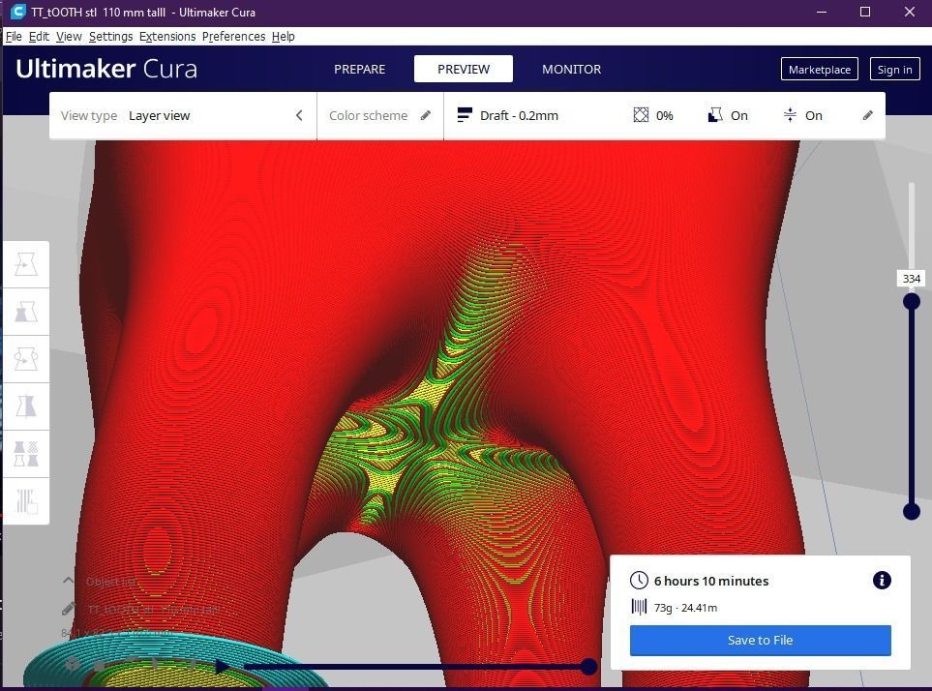This screenshot has height=691, width=932.
Task: Click the View type label
Action: 89,116
